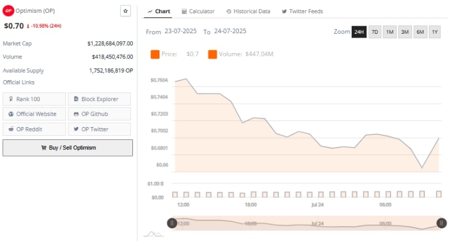Click the From date field 23-07-2025
This screenshot has width=457, height=241.
(181, 31)
